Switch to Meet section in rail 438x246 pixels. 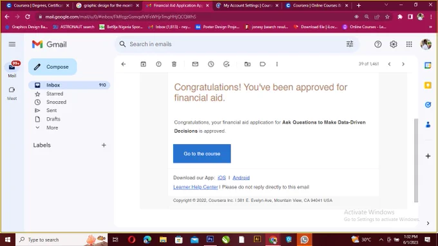pyautogui.click(x=12, y=93)
